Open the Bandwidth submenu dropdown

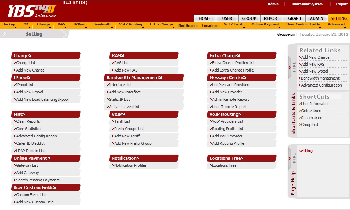click(102, 25)
